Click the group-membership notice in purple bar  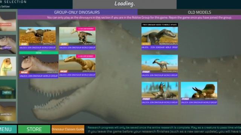tap(139, 18)
